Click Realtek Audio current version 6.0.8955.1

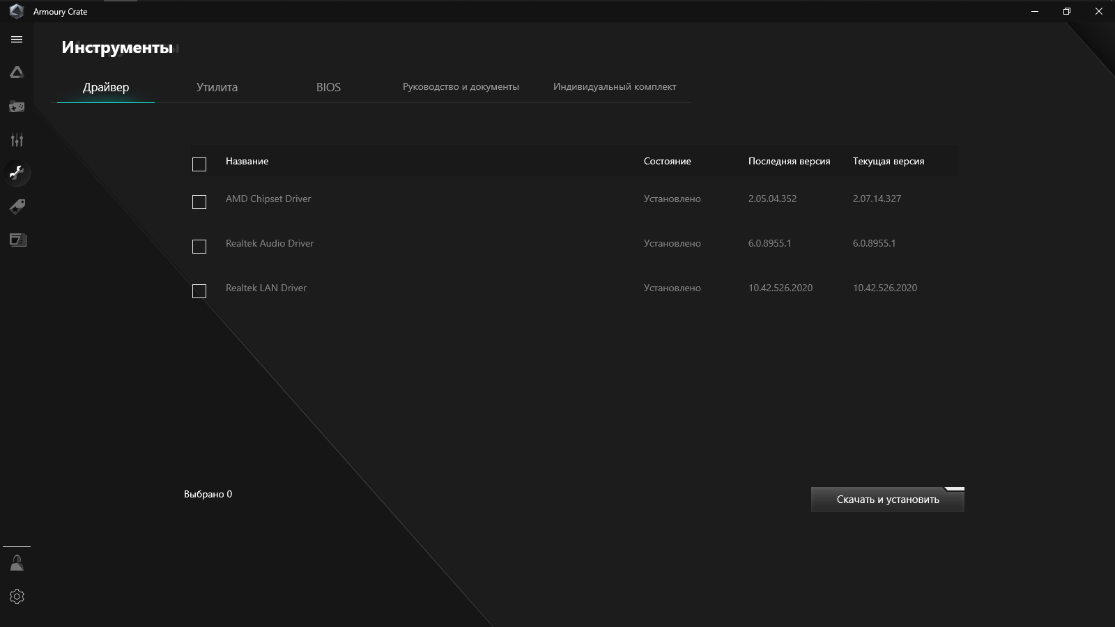(x=874, y=243)
